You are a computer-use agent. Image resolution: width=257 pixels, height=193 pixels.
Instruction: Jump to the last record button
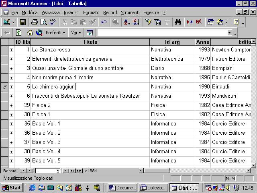pos(72,170)
